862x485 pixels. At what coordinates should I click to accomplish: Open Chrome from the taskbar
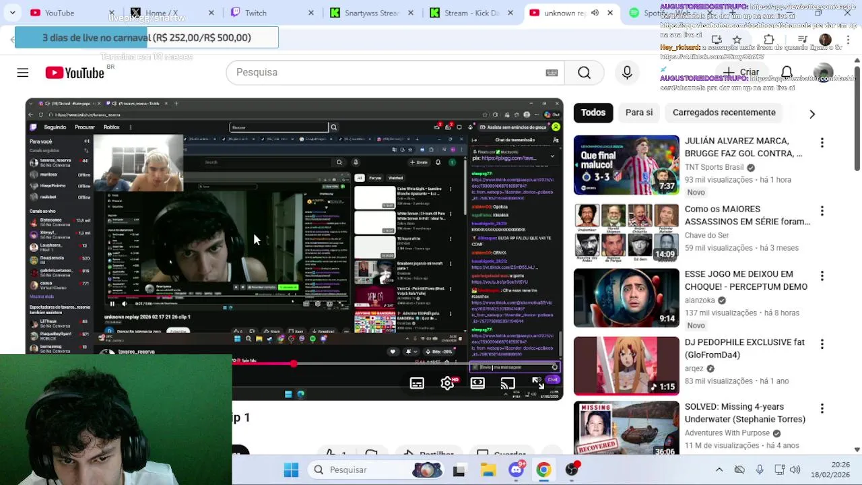(543, 470)
